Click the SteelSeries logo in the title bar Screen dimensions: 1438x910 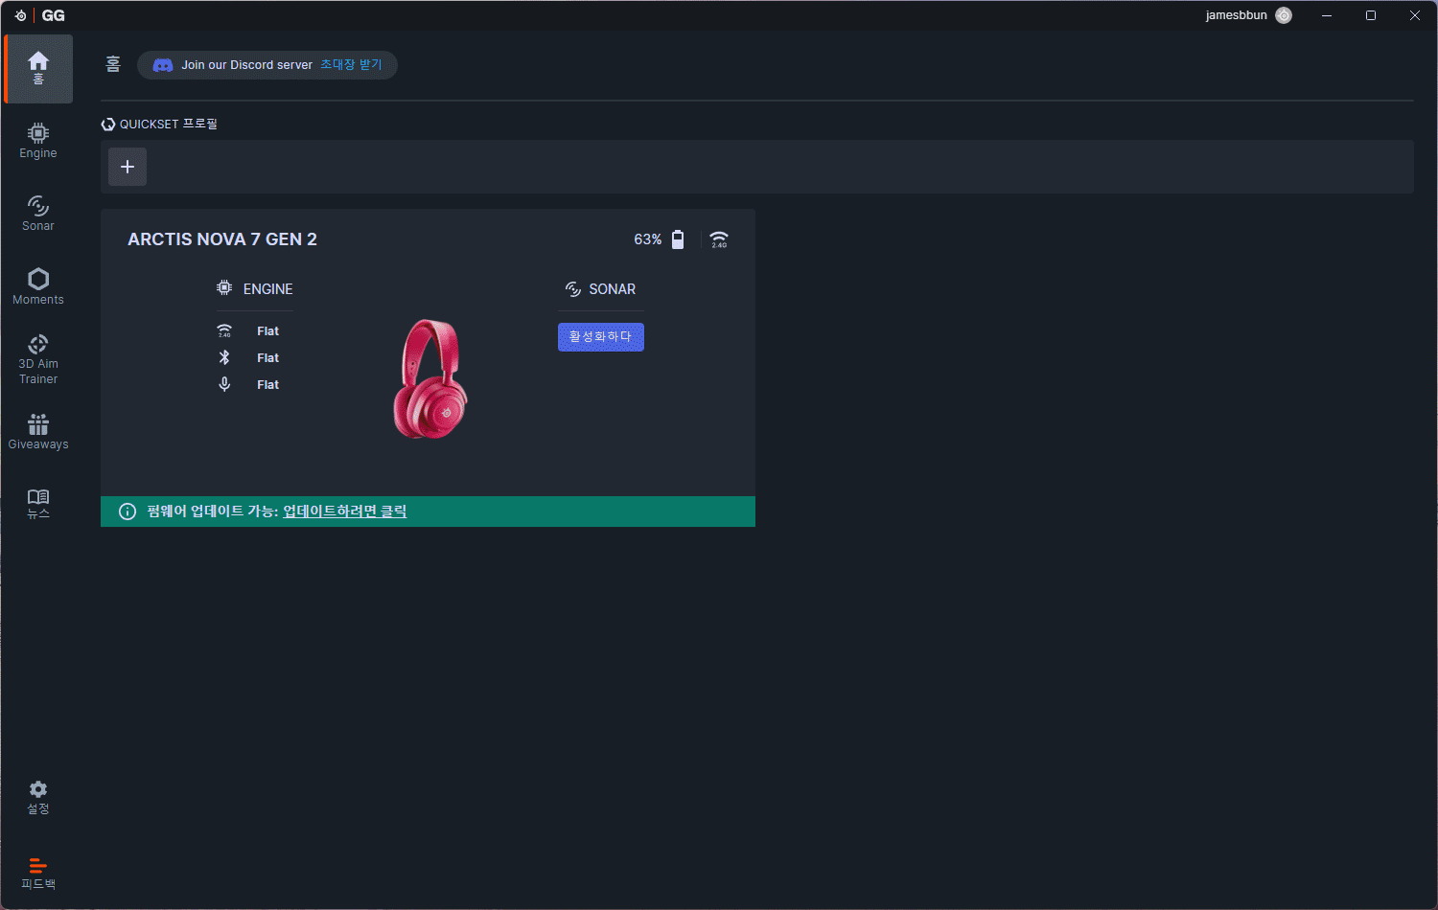(x=20, y=15)
